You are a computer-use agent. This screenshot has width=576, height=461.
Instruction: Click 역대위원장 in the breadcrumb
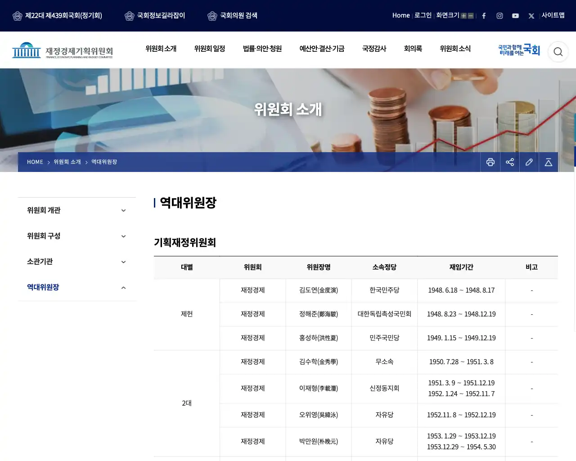point(104,162)
